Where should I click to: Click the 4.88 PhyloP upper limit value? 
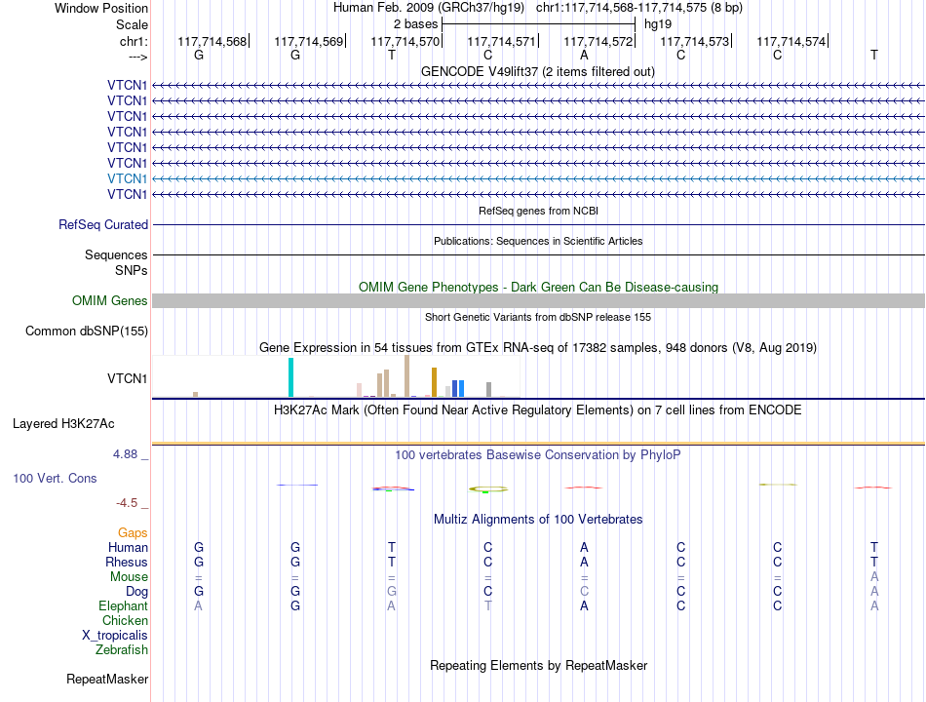click(125, 454)
